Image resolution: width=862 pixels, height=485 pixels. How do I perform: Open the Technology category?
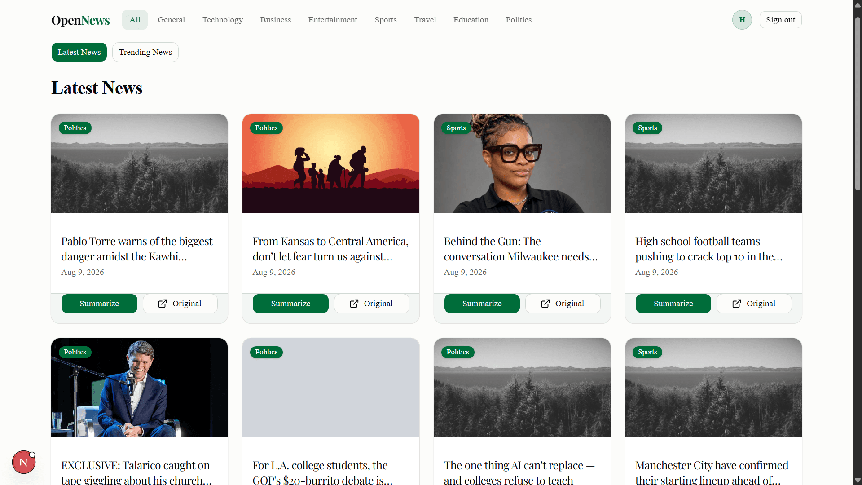(x=223, y=20)
